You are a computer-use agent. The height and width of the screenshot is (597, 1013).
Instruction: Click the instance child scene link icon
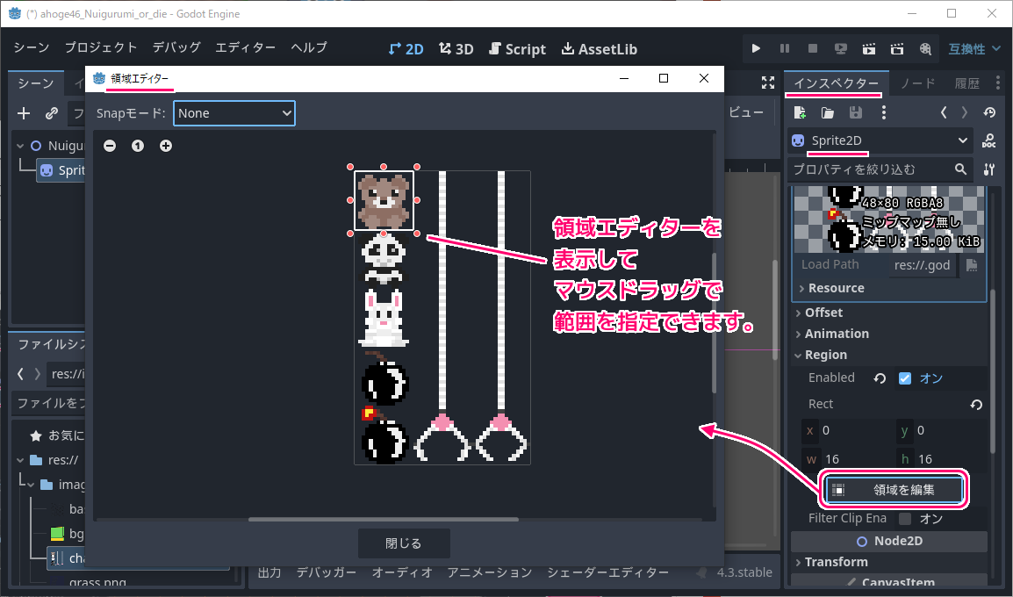[52, 113]
